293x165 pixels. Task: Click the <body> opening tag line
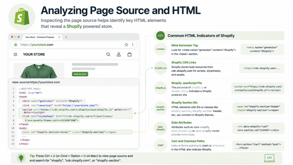pyautogui.click(x=23, y=128)
